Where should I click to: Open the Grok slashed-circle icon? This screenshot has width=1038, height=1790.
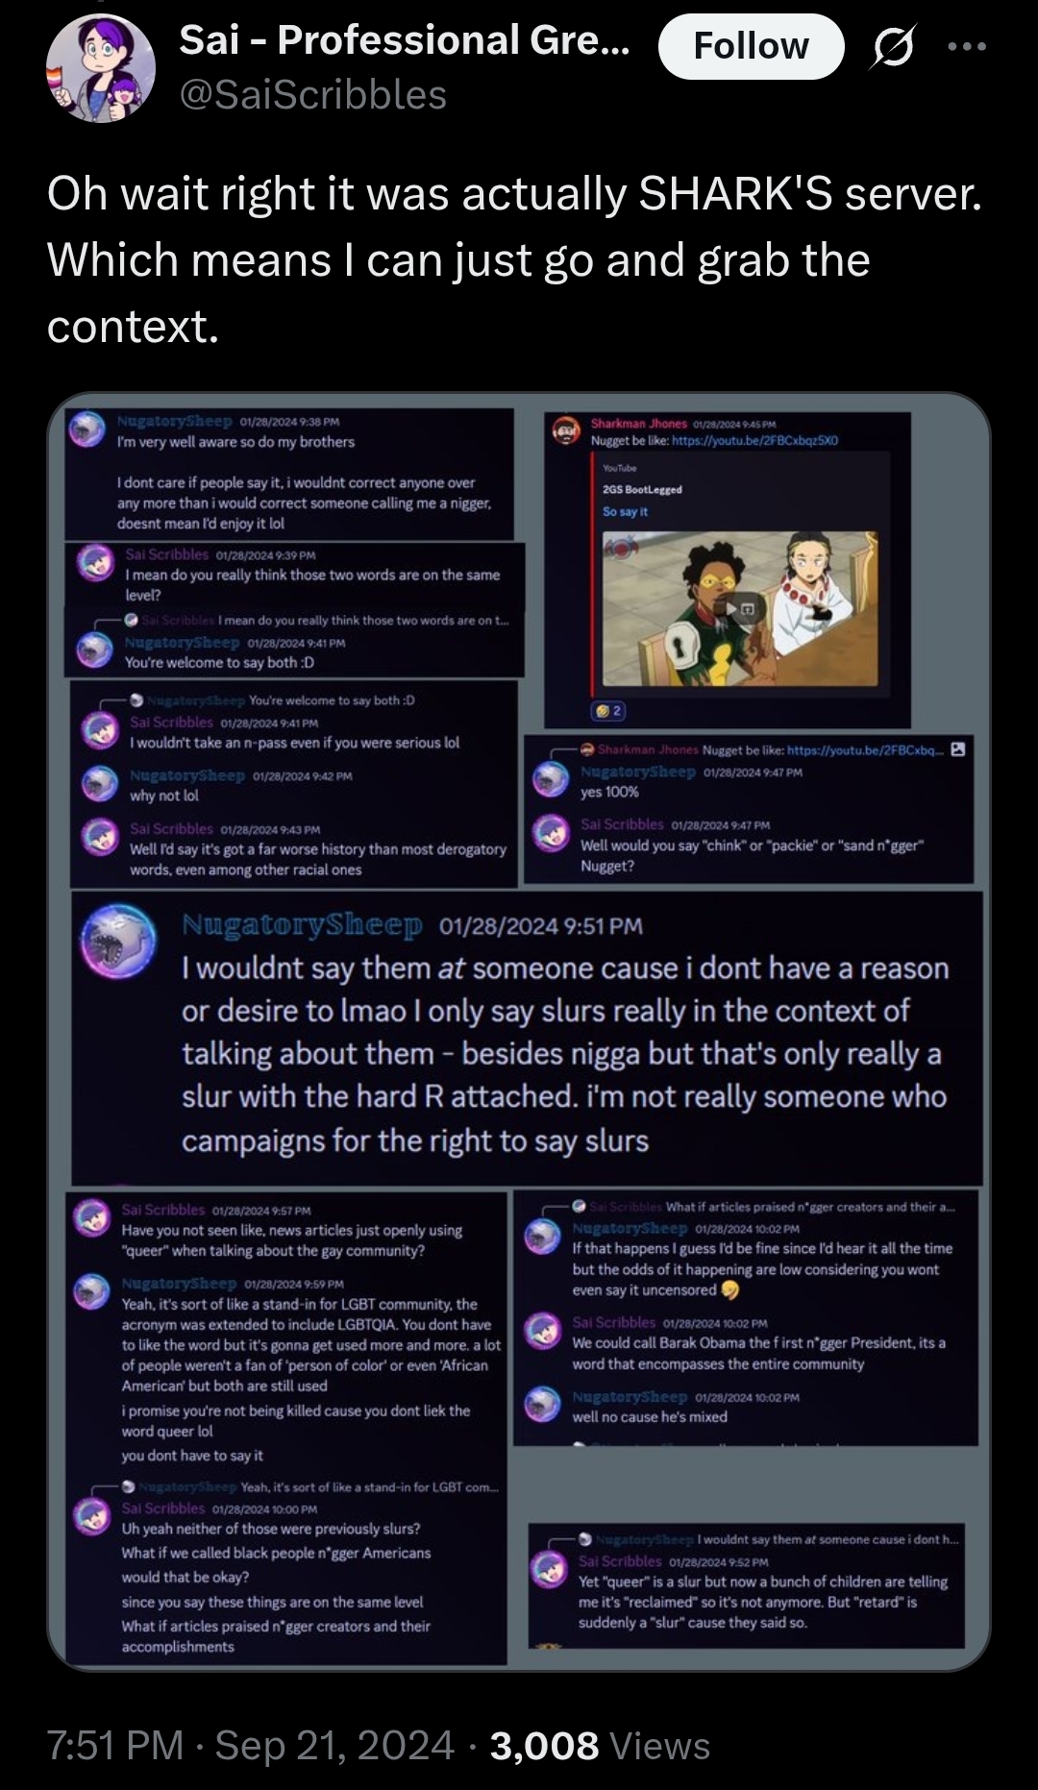(x=893, y=46)
